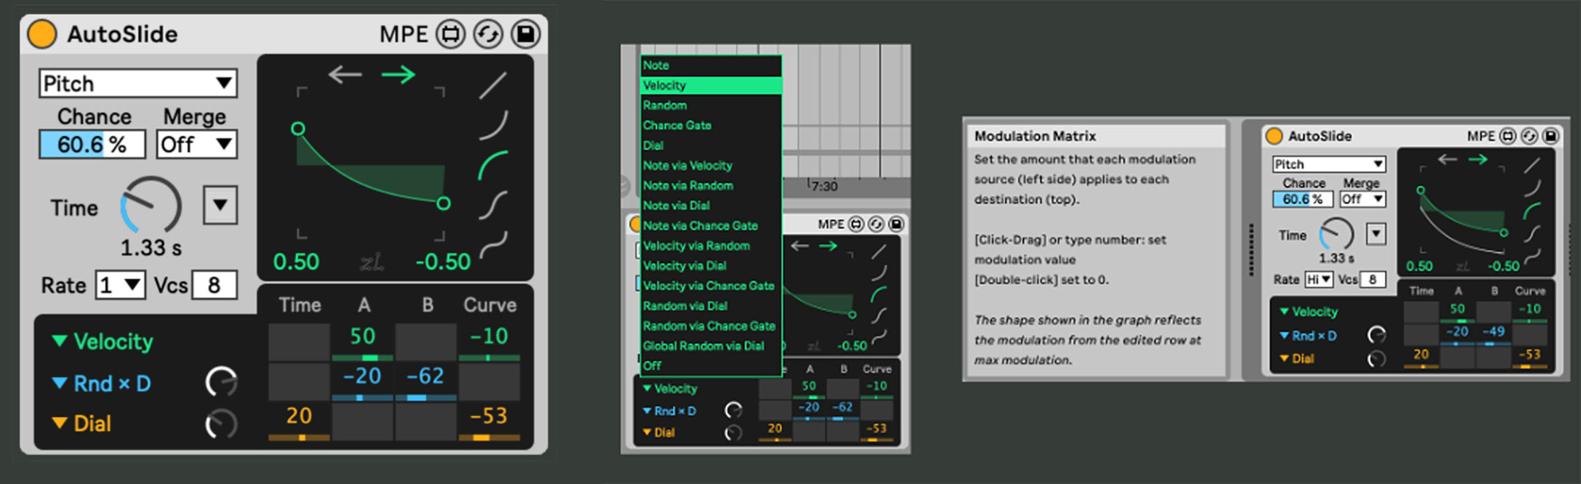Click the 0.50 start value in large AutoSlide
Screen dimensions: 1581x484
point(296,262)
